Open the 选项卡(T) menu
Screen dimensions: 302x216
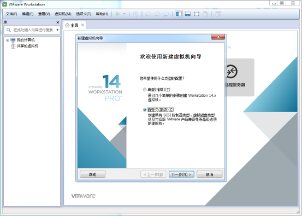84,14
